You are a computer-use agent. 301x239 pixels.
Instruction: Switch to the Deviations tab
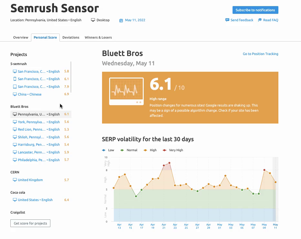71,37
